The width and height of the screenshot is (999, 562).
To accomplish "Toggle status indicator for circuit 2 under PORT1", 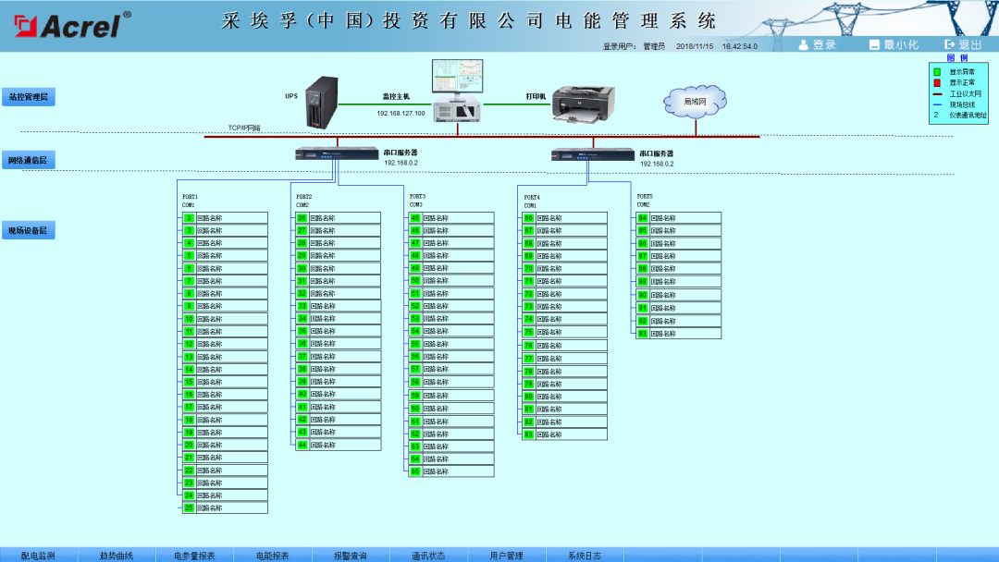I will [x=191, y=220].
